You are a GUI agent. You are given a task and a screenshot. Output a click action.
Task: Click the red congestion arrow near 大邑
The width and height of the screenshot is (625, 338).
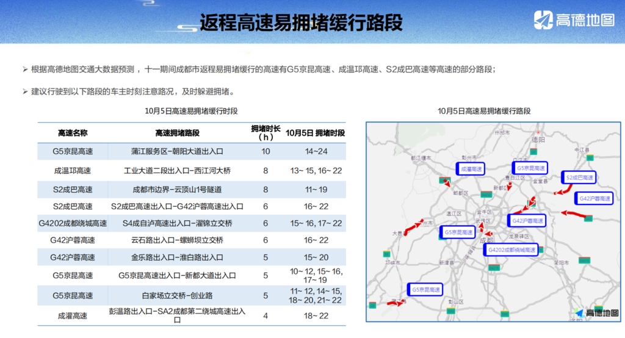[x=413, y=228]
